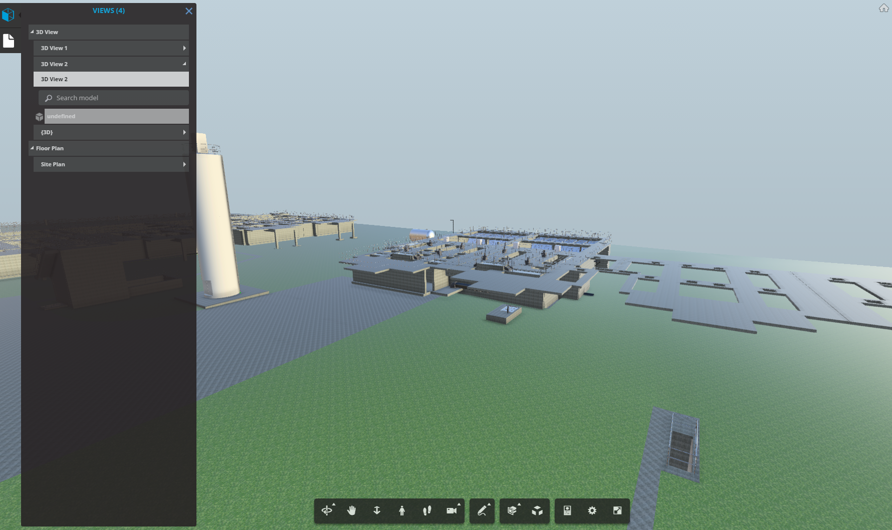
Task: Collapse the 3D View section
Action: pos(31,32)
